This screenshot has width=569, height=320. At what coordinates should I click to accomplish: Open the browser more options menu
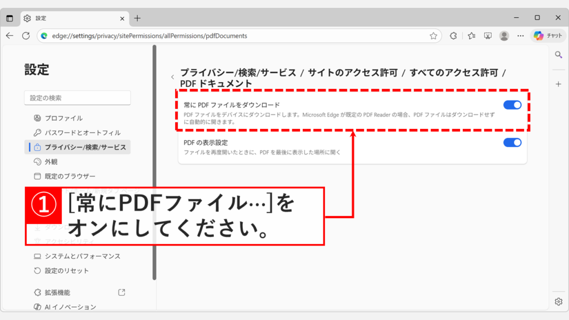click(520, 36)
